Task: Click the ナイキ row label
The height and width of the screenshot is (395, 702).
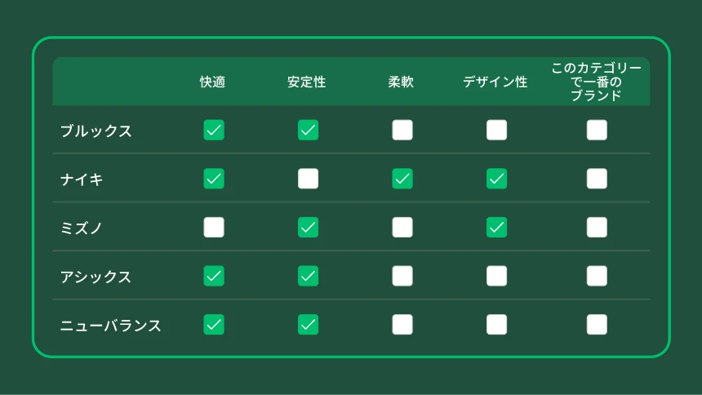Action: [x=82, y=180]
